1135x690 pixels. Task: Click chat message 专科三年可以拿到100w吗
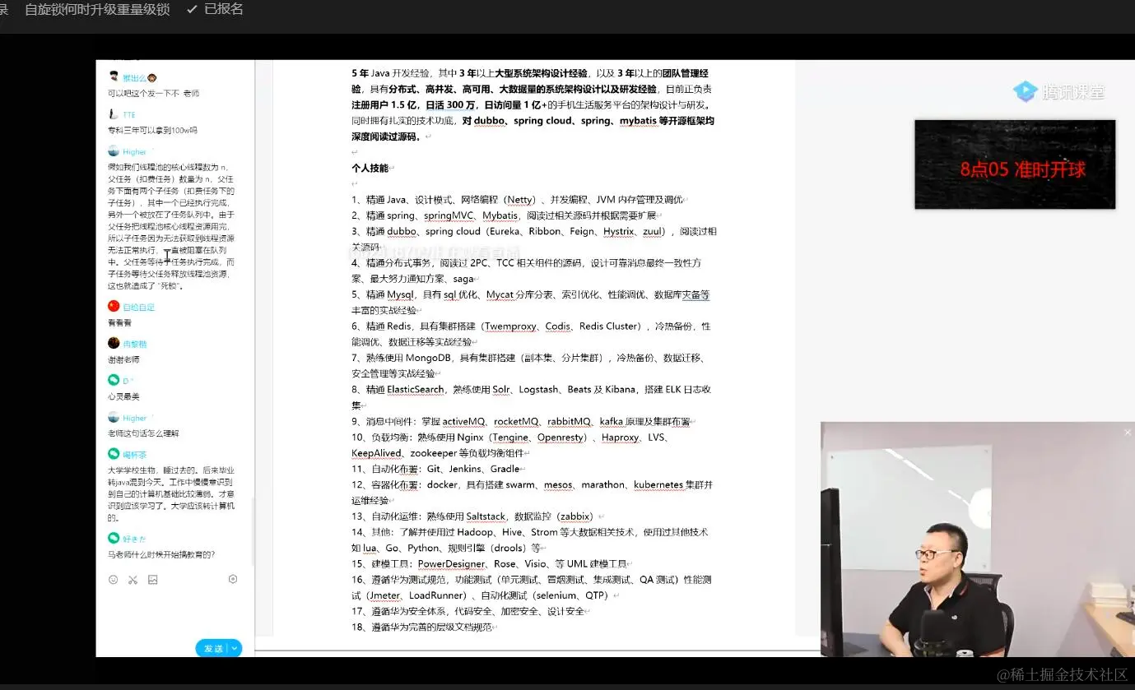[x=152, y=130]
